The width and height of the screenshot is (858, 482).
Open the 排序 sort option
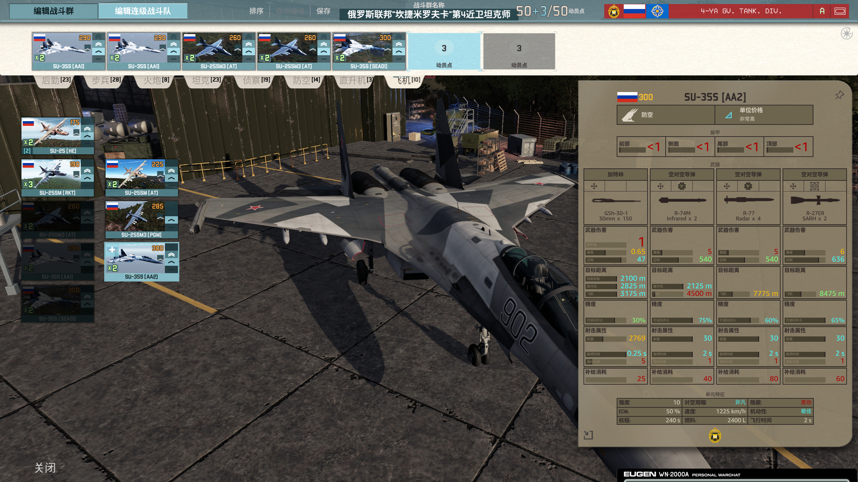click(x=256, y=11)
